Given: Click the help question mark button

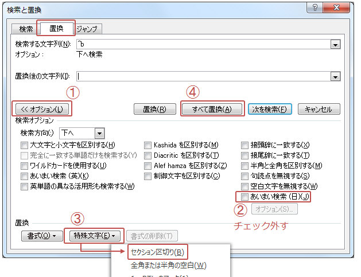Looking at the screenshot, I should pos(315,7).
